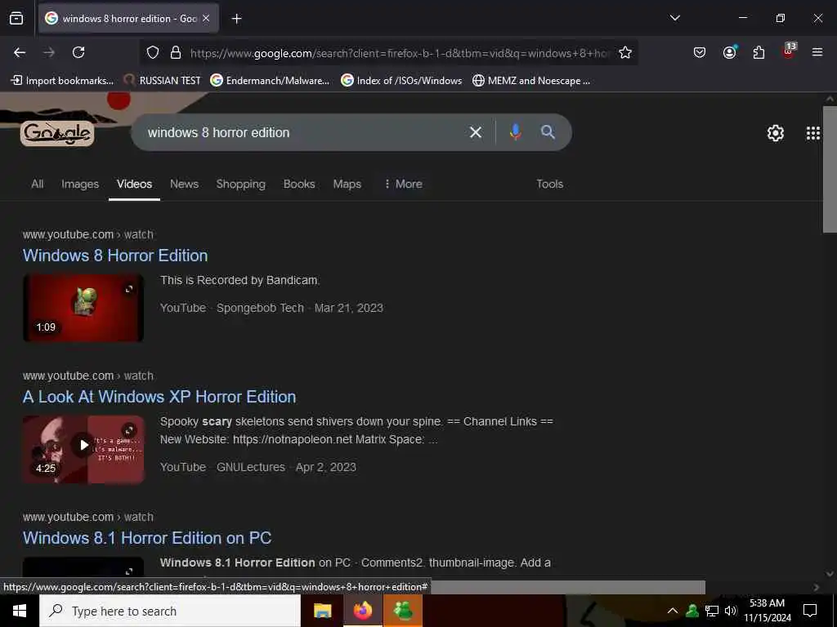Open Windows Start menu

point(20,611)
